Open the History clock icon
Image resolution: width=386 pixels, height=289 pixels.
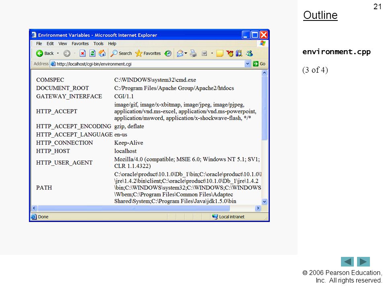coord(168,53)
